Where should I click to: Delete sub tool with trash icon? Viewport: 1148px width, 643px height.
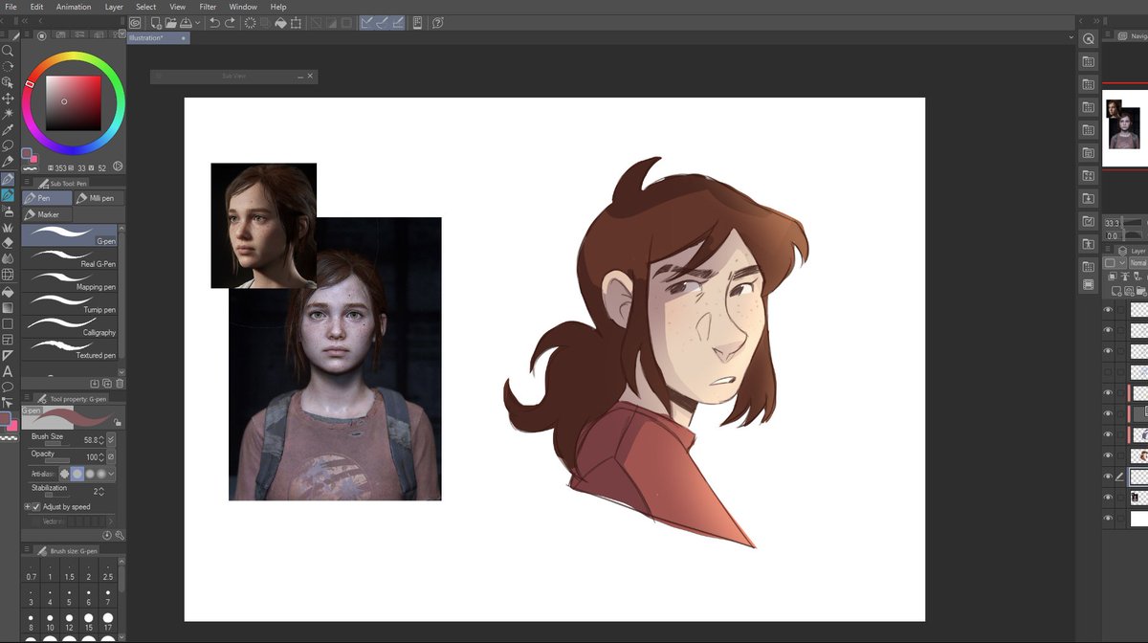(121, 383)
